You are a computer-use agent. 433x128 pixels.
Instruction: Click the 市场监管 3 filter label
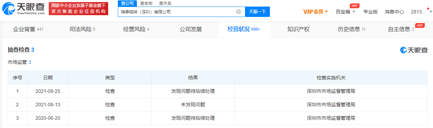tap(20, 62)
